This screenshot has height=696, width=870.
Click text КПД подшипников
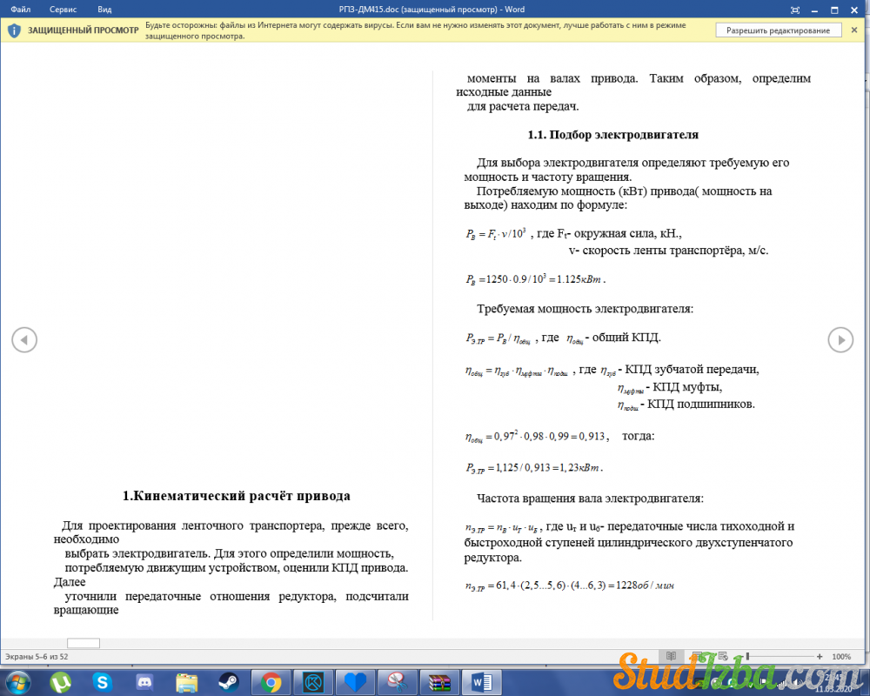pyautogui.click(x=700, y=404)
